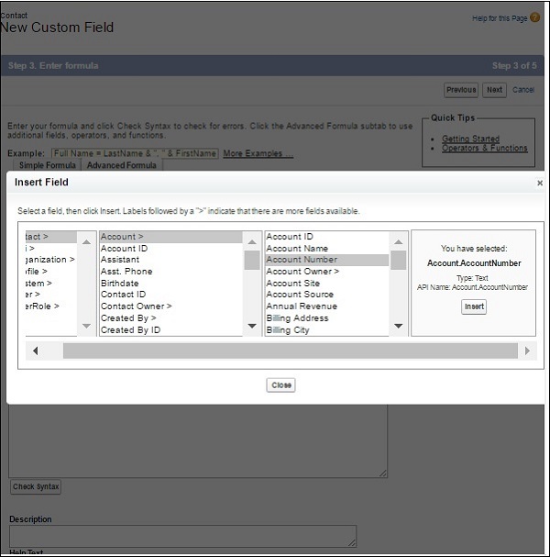Open the Getting Started quick tip link

(x=468, y=139)
